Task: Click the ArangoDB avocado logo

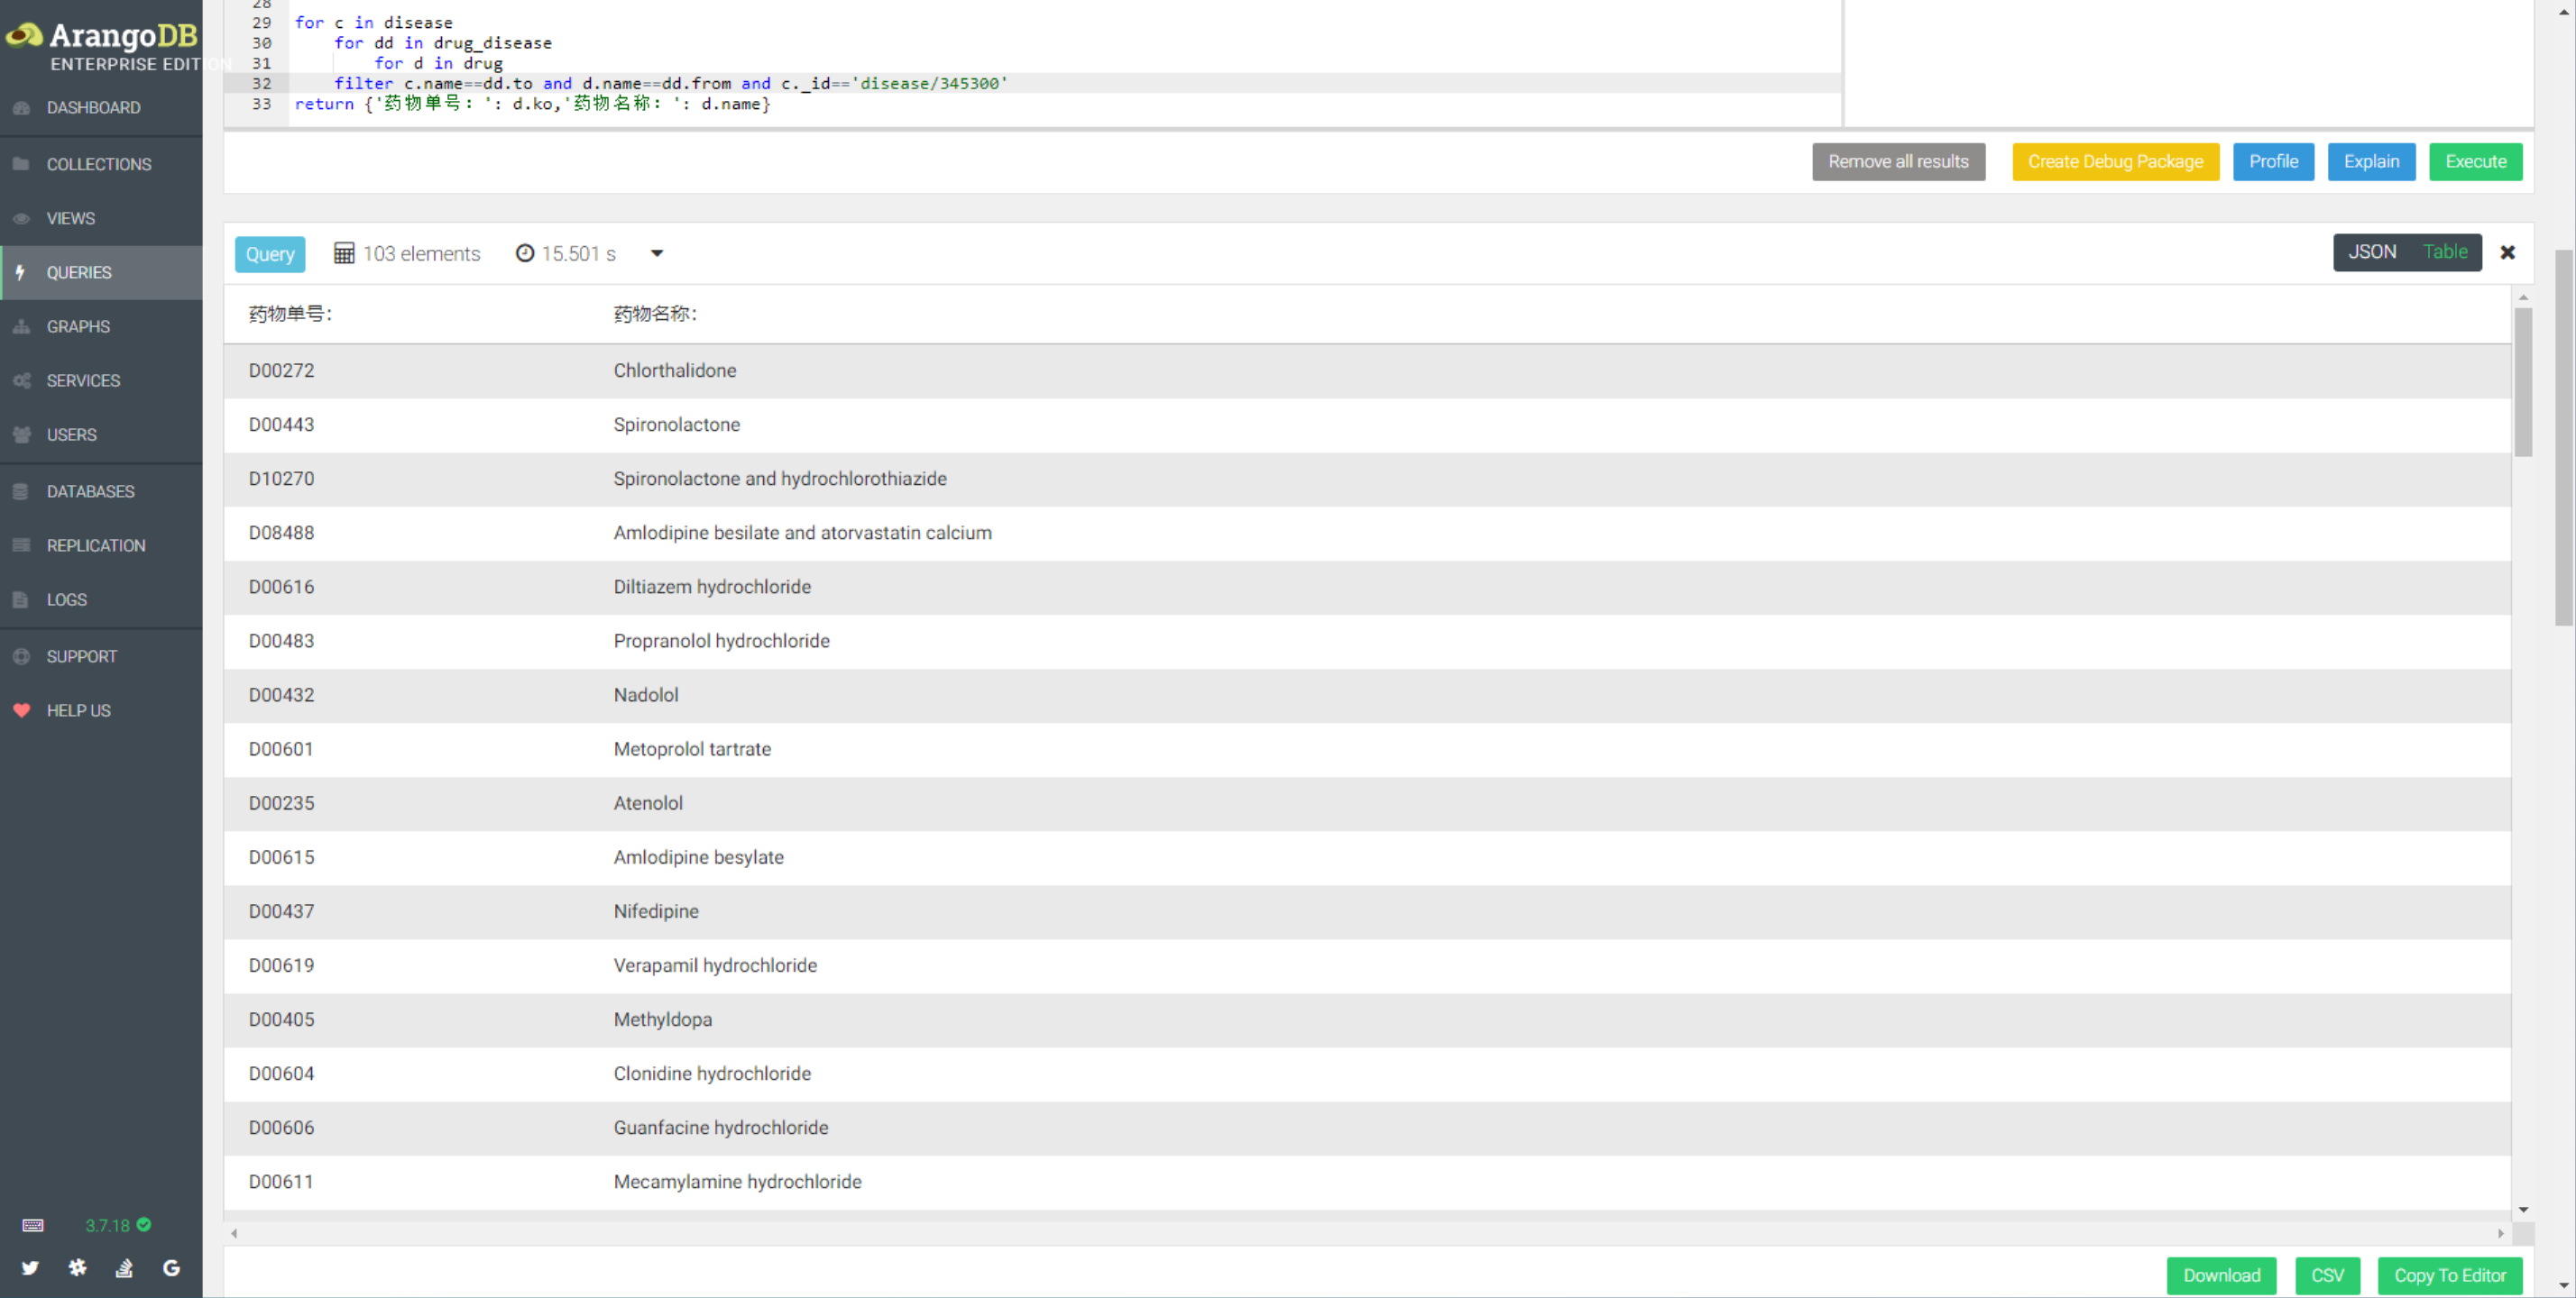Action: coord(24,36)
